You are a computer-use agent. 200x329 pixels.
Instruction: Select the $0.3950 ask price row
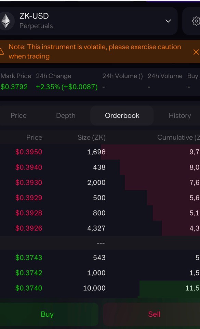coord(100,152)
